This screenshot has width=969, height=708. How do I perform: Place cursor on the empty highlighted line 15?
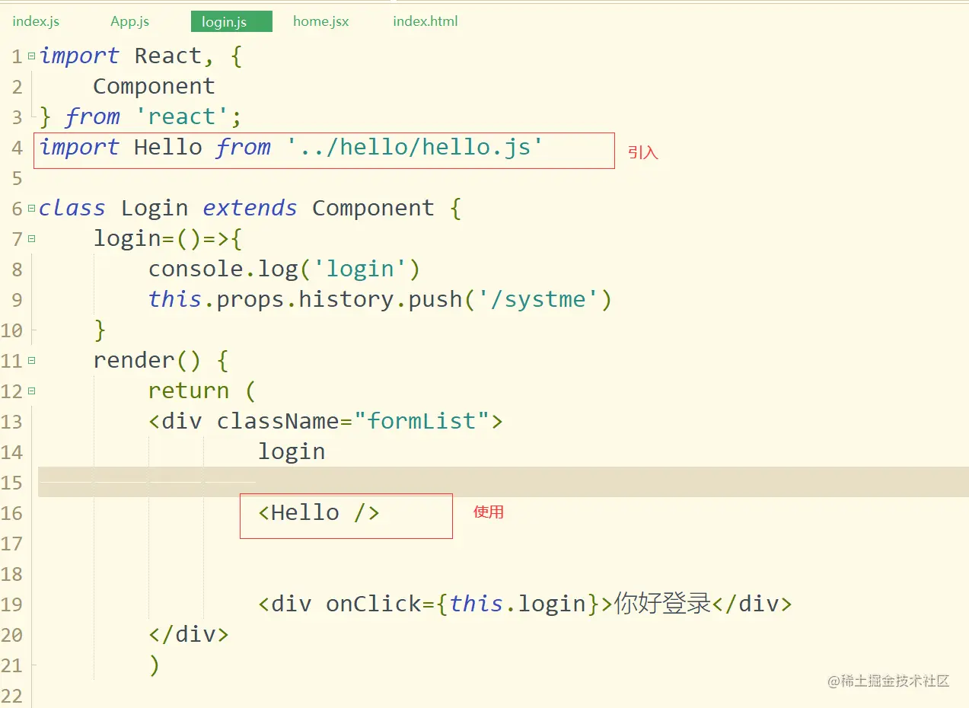tap(503, 482)
